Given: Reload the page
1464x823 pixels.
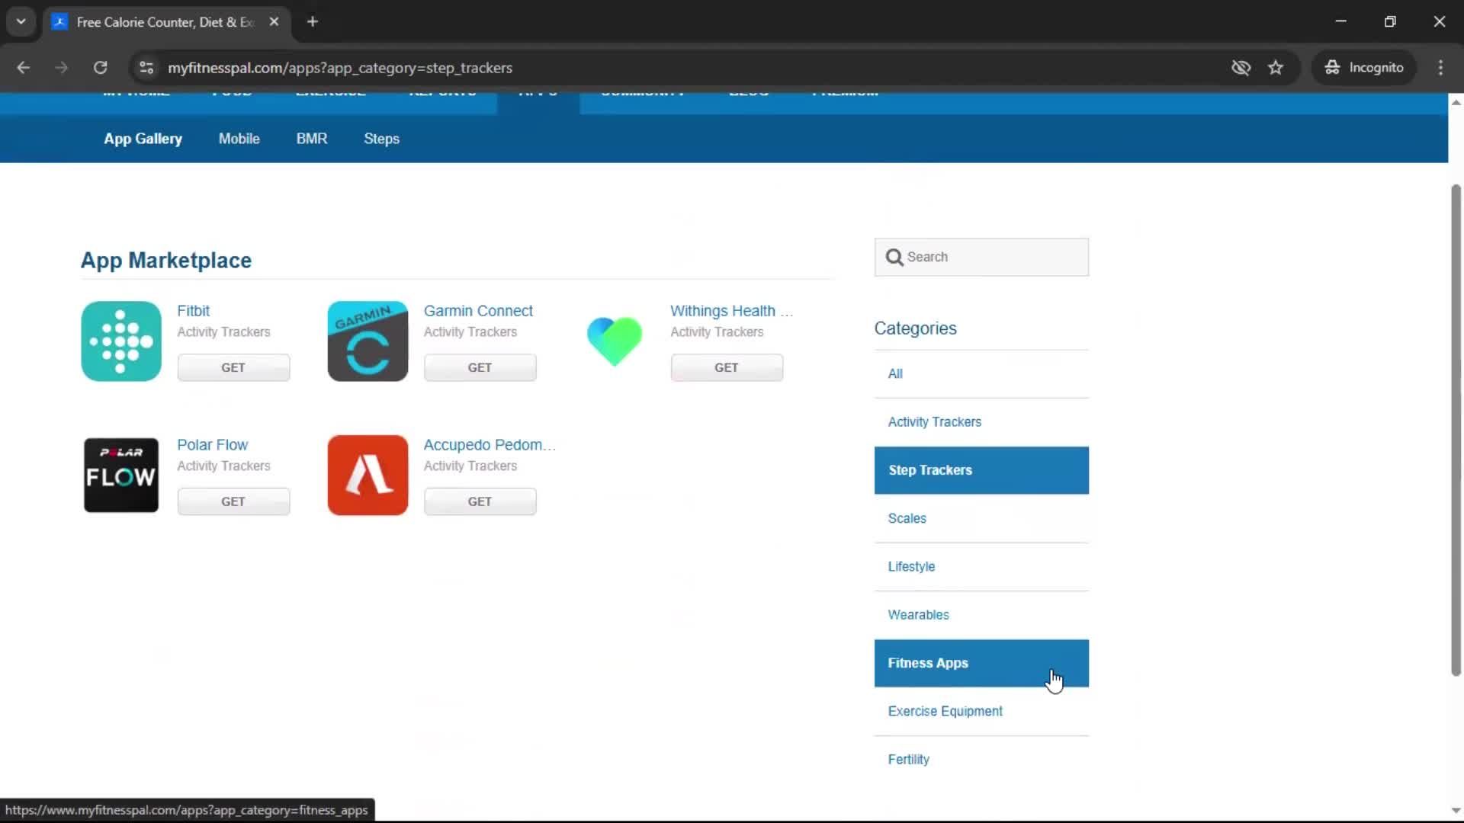Looking at the screenshot, I should pyautogui.click(x=100, y=68).
